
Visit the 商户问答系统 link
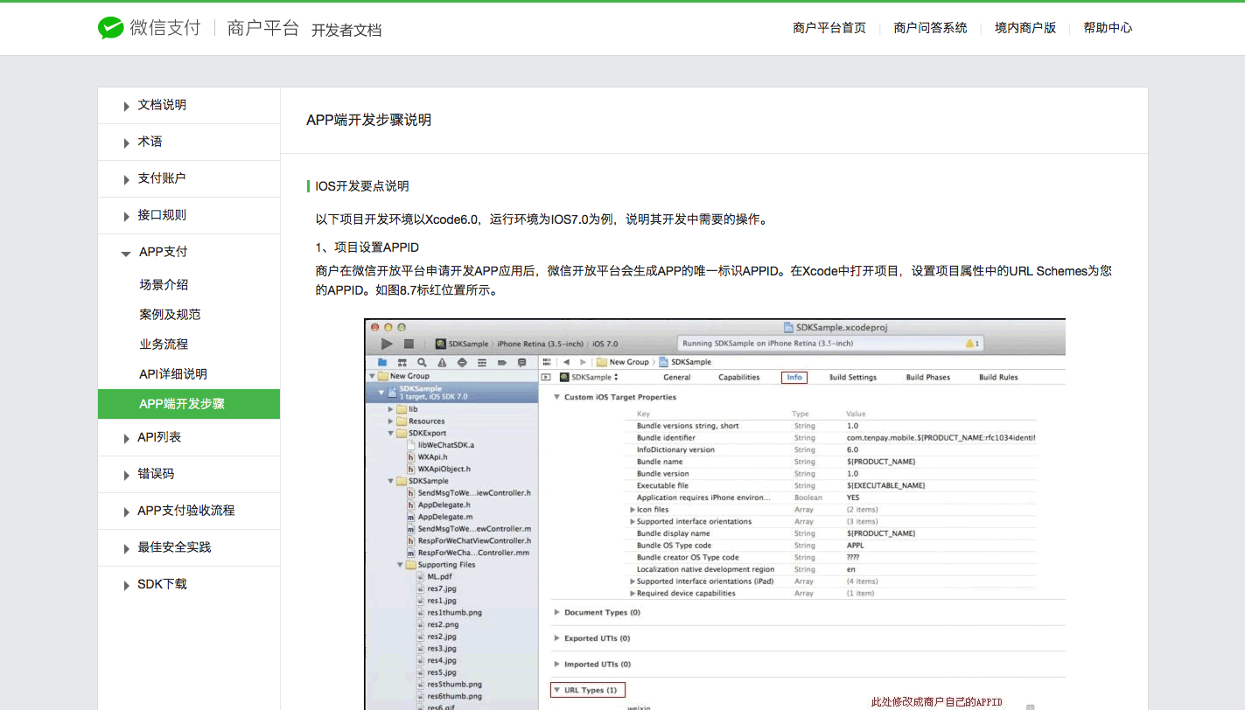pyautogui.click(x=930, y=28)
